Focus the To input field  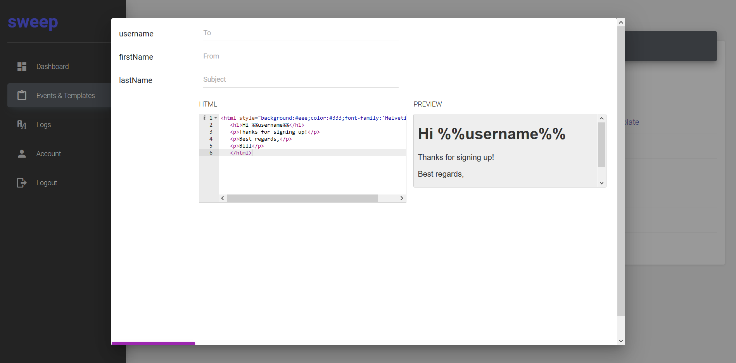[x=301, y=33]
